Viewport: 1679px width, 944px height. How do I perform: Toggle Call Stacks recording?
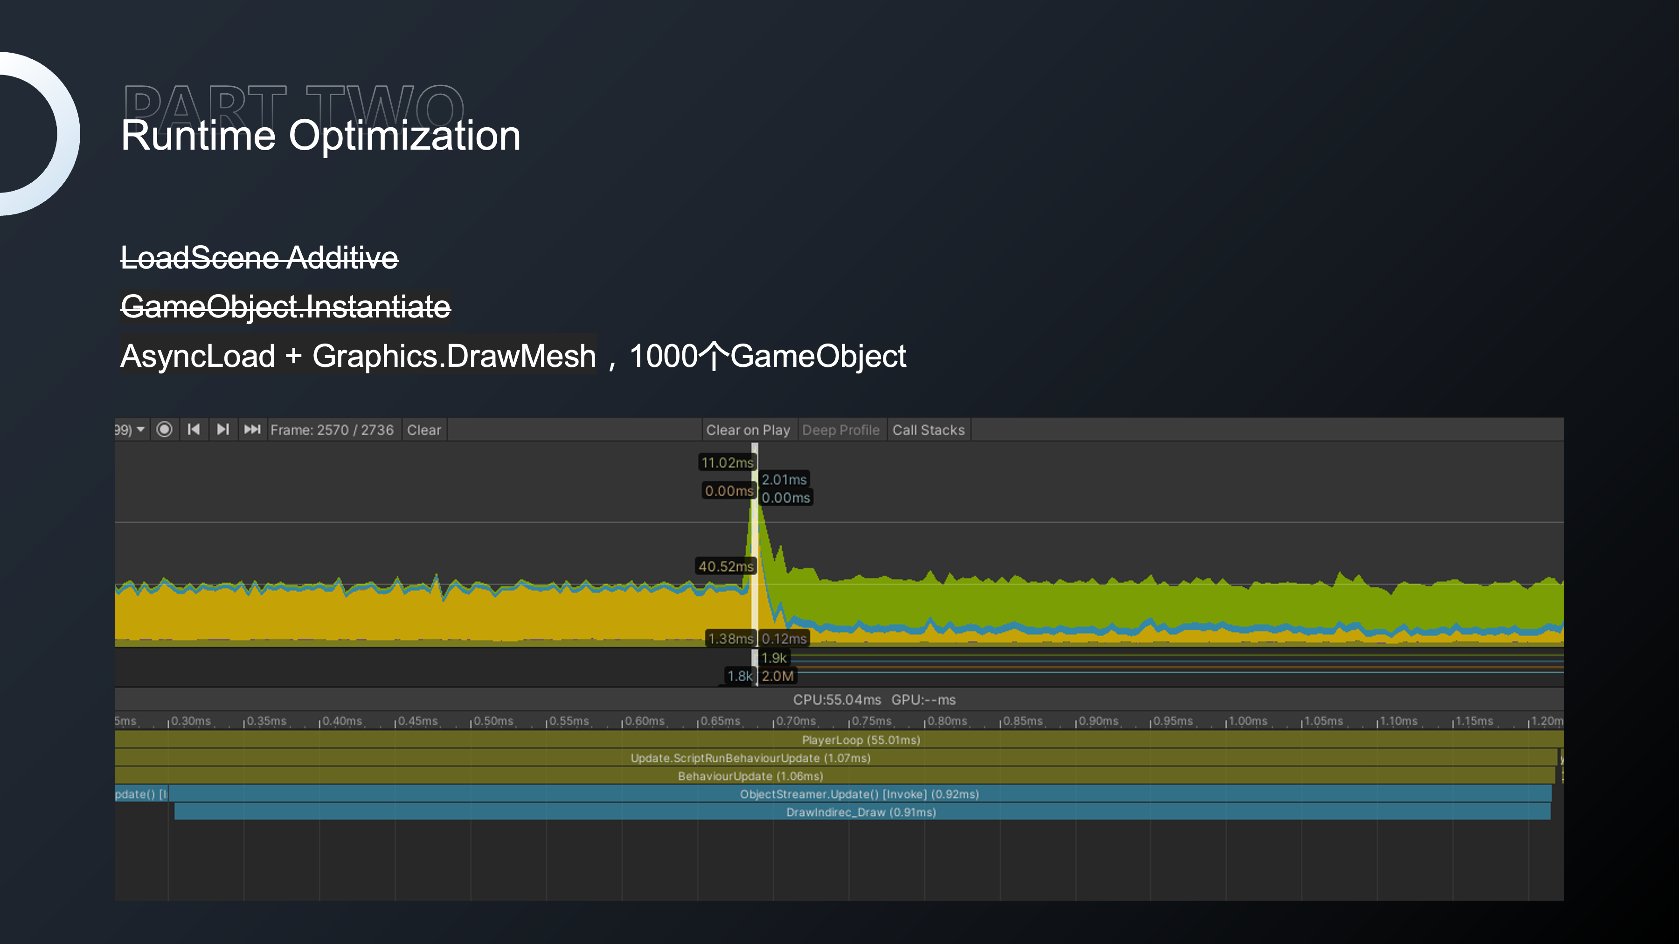coord(928,430)
